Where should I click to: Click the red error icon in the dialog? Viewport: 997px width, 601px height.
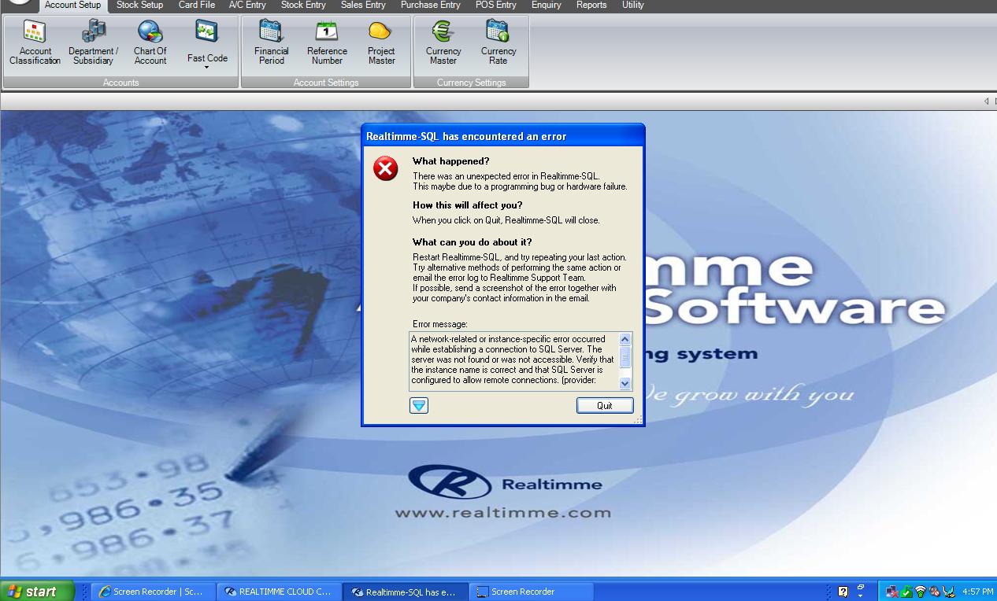(385, 169)
